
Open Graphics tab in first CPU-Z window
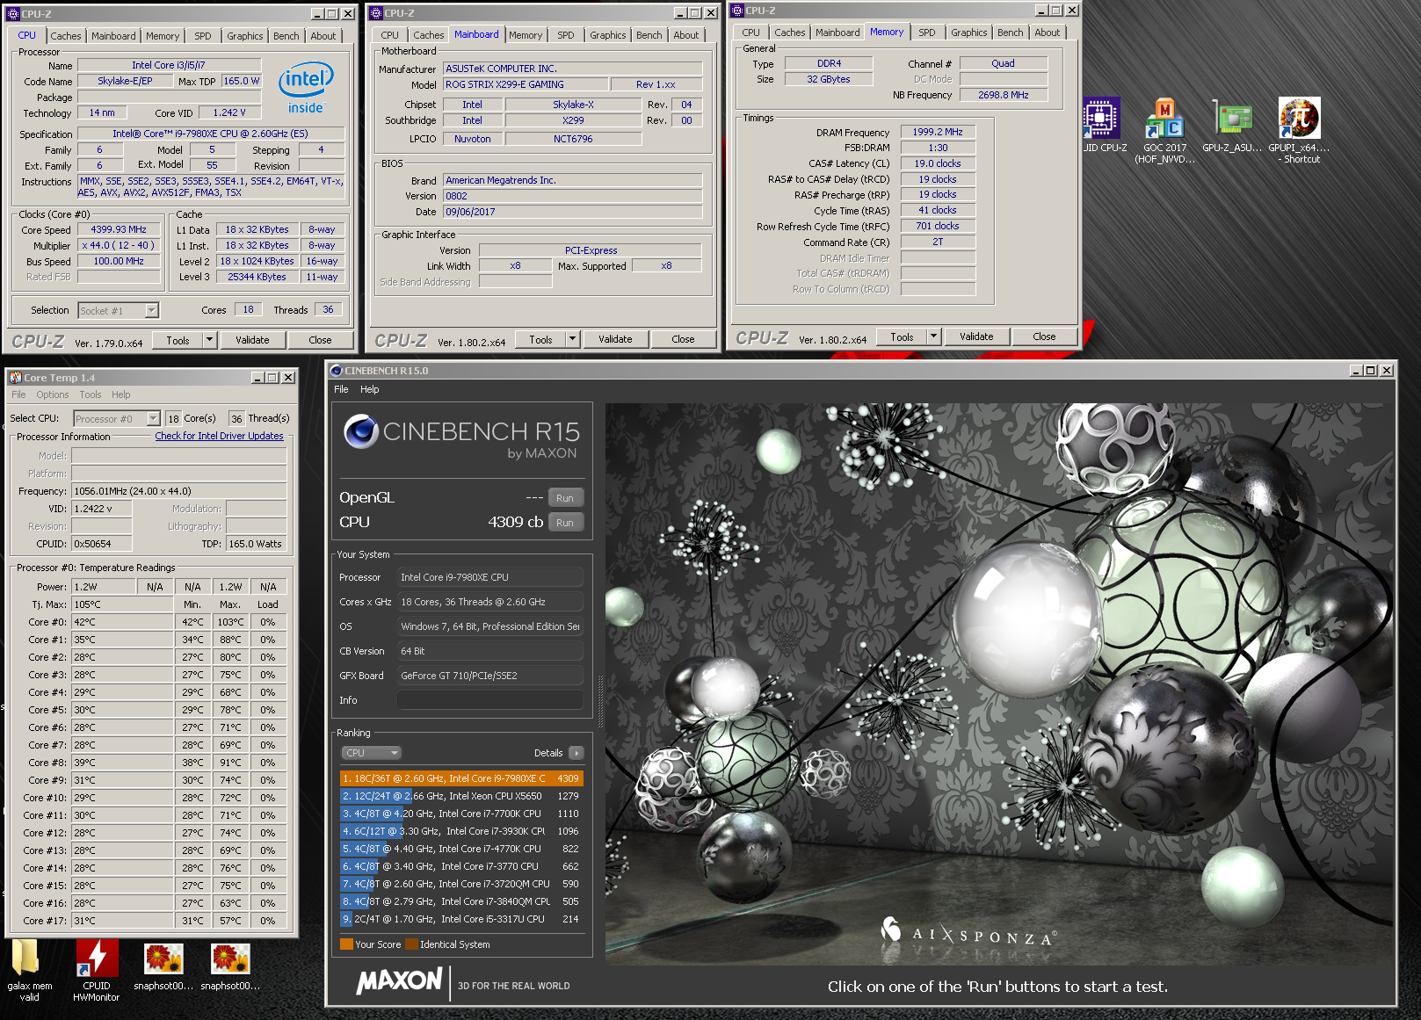(245, 36)
